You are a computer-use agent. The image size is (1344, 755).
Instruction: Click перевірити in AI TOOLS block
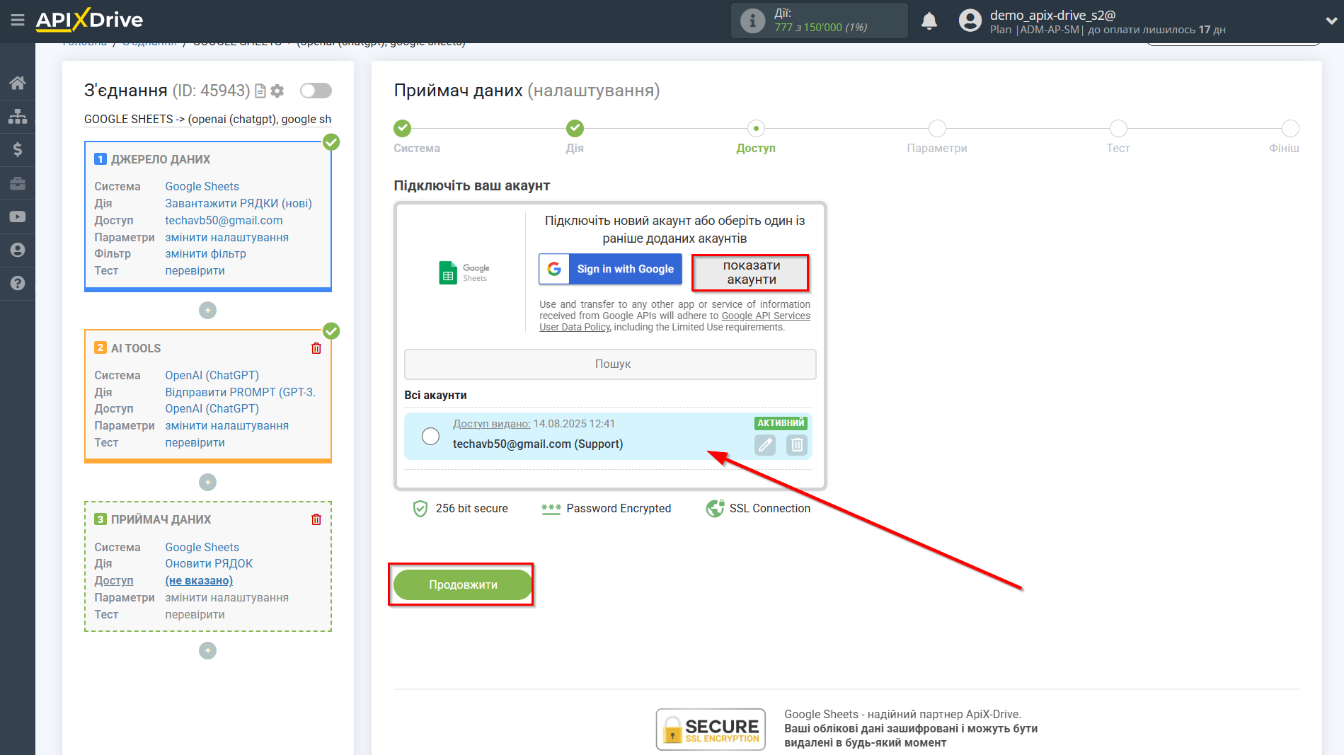[x=195, y=442]
